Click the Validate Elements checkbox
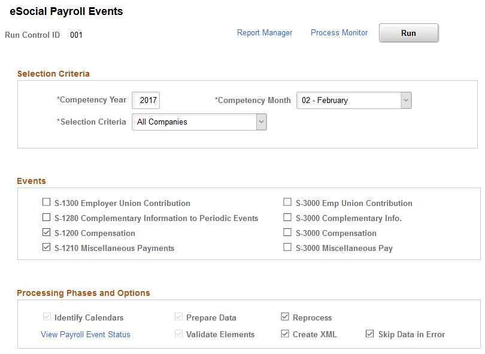The image size is (485, 354). (178, 334)
